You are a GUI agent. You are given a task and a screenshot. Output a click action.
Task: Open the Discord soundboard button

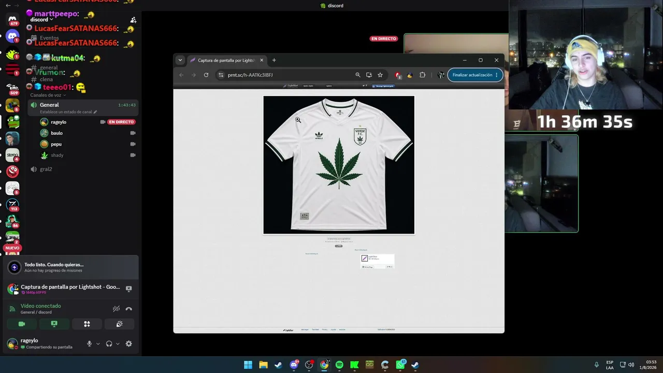(x=119, y=324)
